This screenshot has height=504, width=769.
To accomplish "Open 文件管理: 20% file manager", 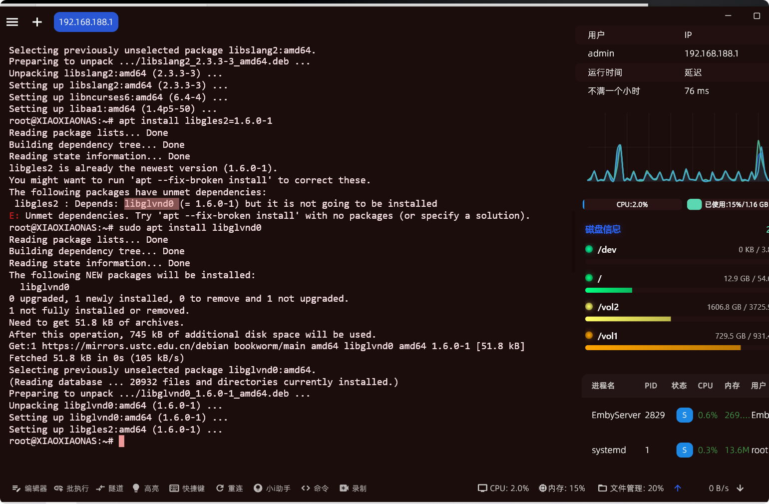I will click(631, 489).
